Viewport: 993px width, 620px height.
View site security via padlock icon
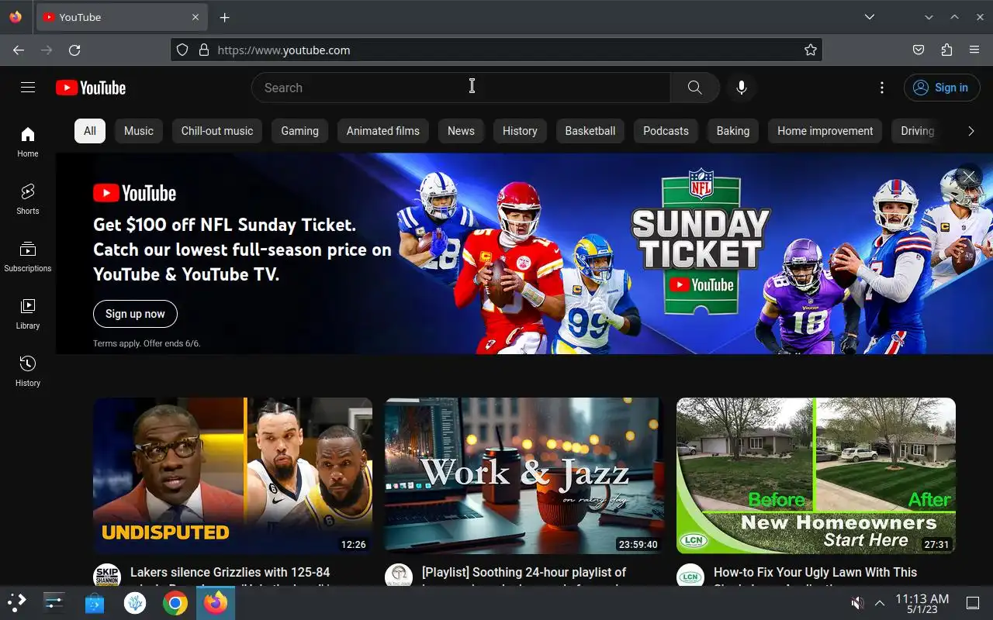[204, 50]
